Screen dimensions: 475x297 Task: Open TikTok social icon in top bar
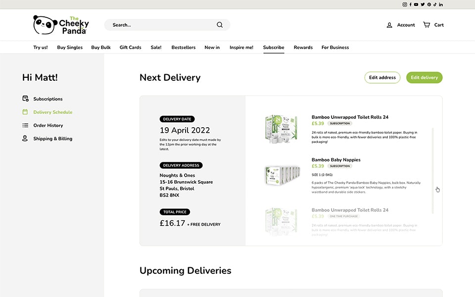coord(435,4)
